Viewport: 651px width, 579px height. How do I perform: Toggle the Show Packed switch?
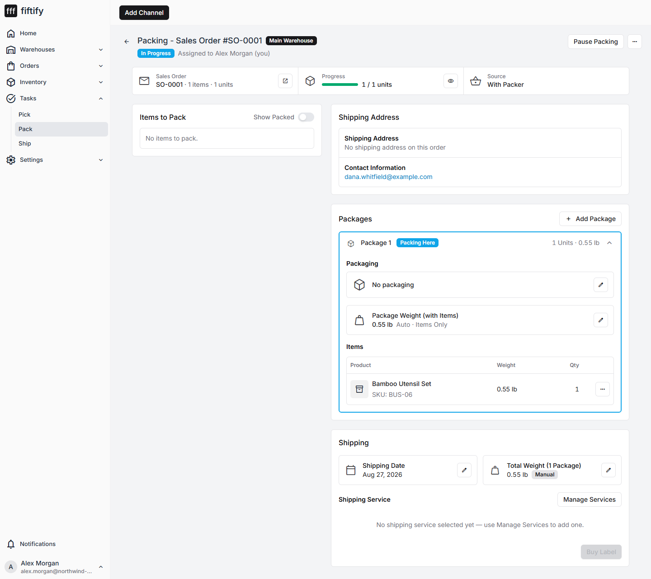click(306, 117)
